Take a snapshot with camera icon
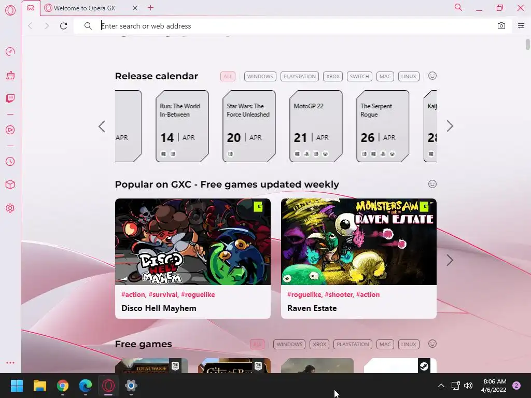 (x=501, y=26)
